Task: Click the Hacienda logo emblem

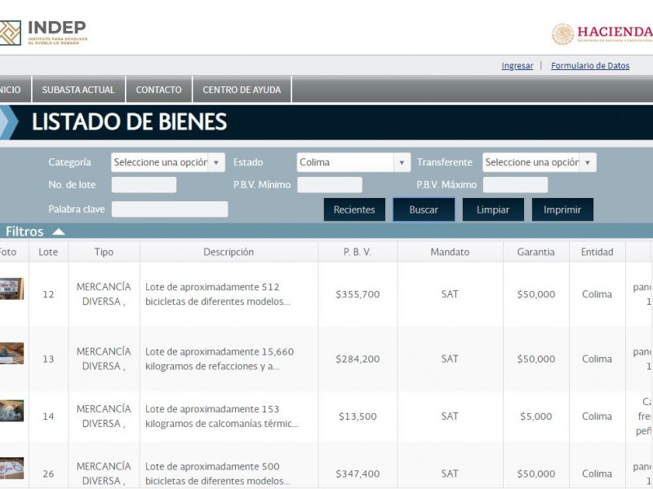Action: point(562,33)
